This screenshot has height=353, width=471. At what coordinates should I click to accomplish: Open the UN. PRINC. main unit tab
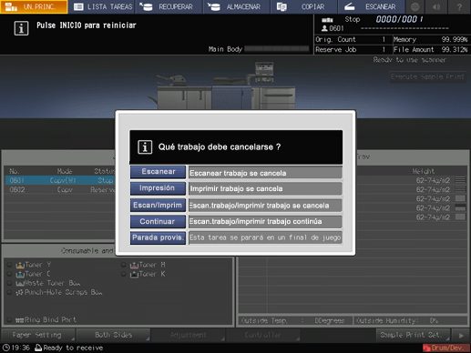point(34,6)
